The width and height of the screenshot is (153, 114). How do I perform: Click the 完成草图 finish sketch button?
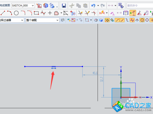(5, 5)
